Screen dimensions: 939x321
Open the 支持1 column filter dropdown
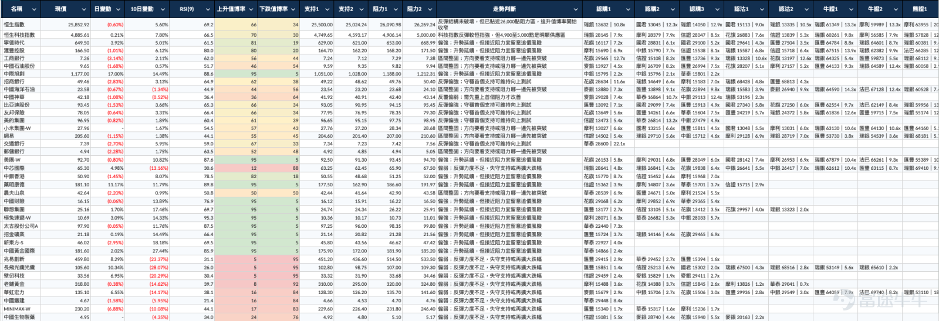(x=328, y=9)
